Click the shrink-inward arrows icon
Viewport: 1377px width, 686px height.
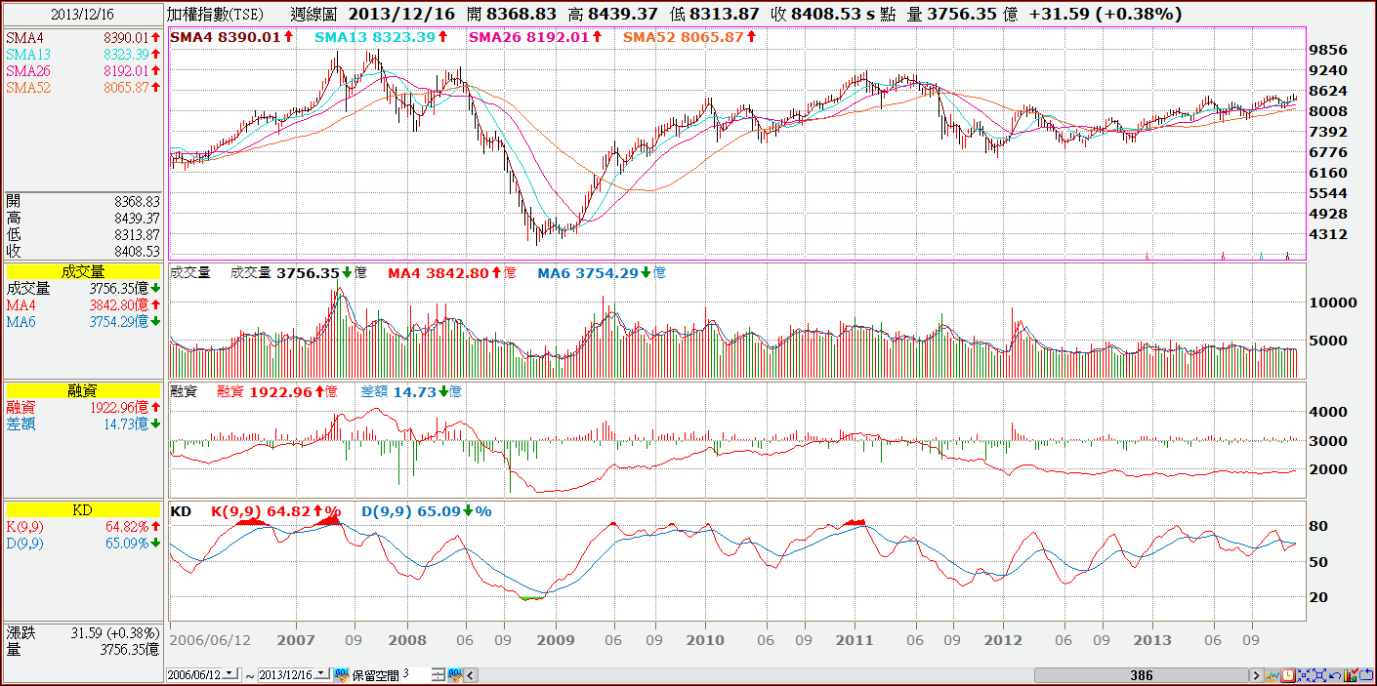pos(1304,675)
